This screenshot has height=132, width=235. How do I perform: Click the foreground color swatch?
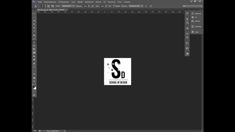point(33,87)
